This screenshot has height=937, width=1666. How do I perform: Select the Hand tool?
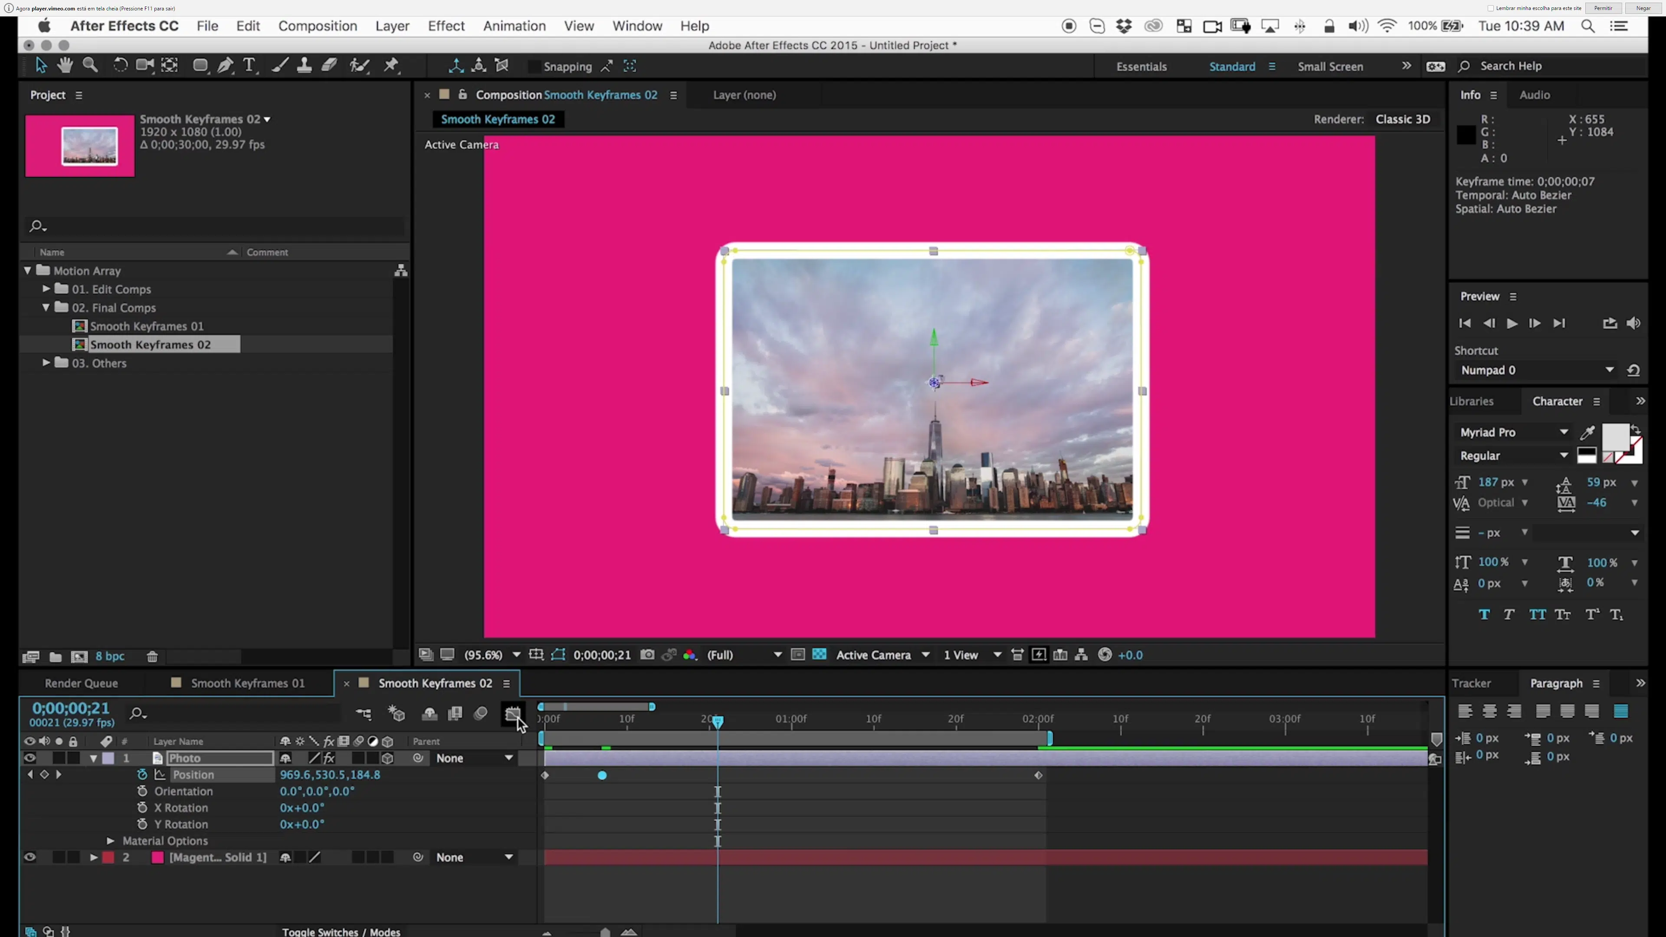click(x=65, y=66)
